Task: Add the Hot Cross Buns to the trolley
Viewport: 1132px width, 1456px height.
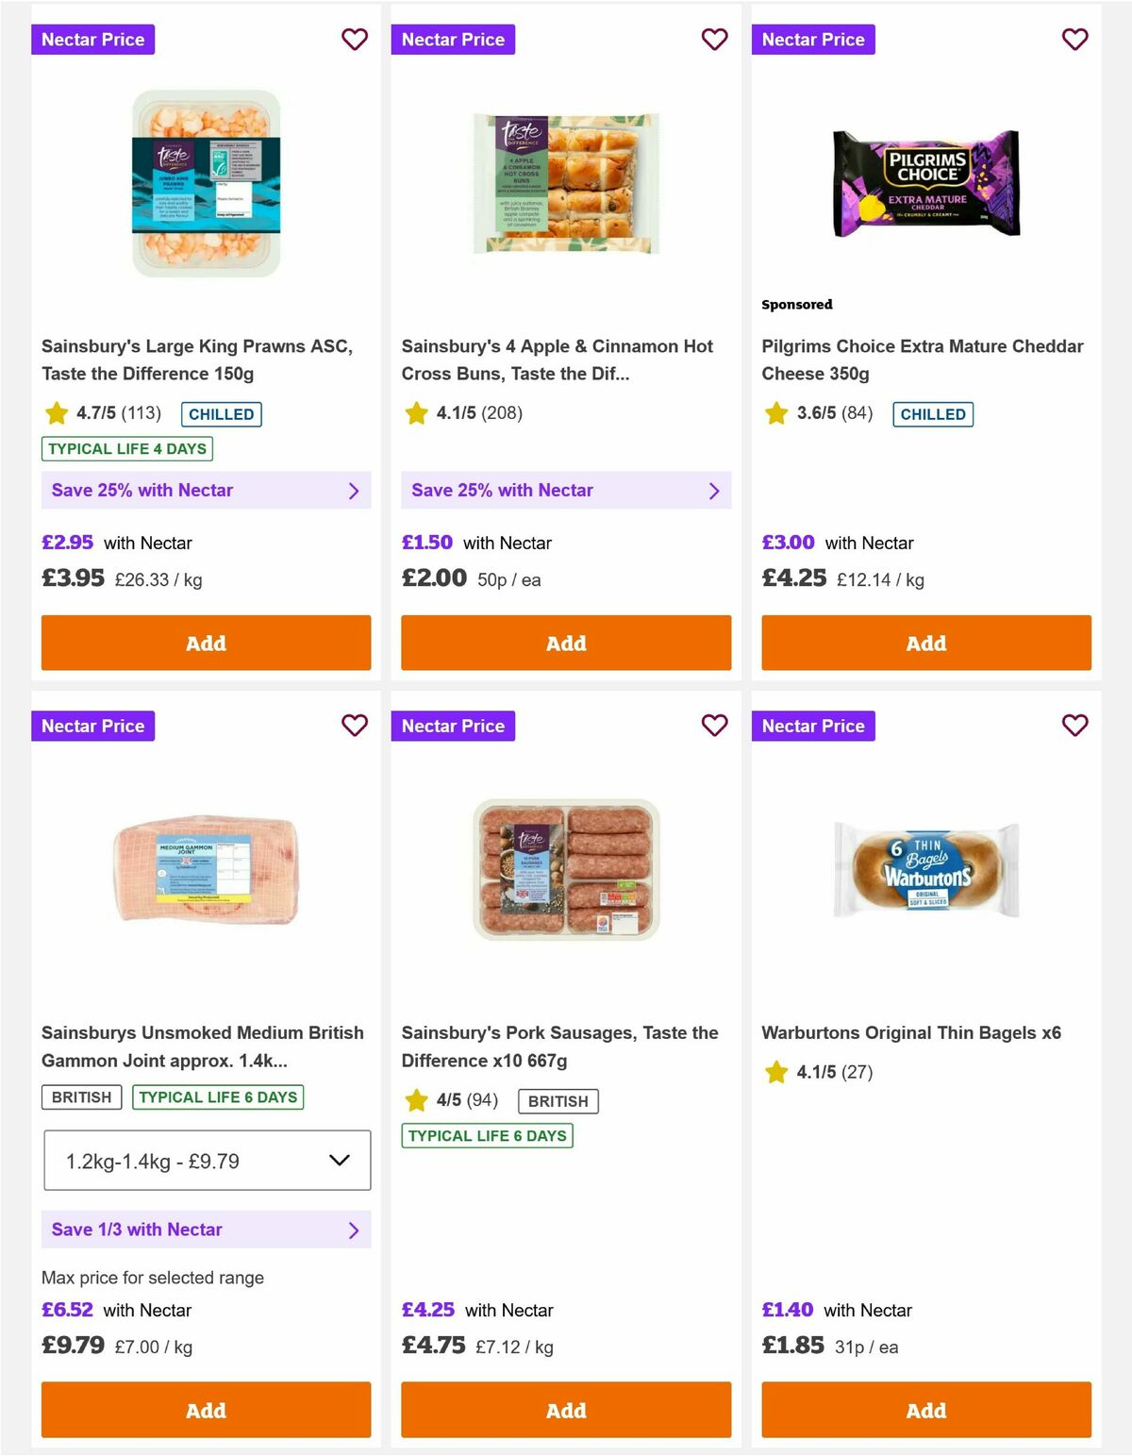Action: click(x=566, y=643)
